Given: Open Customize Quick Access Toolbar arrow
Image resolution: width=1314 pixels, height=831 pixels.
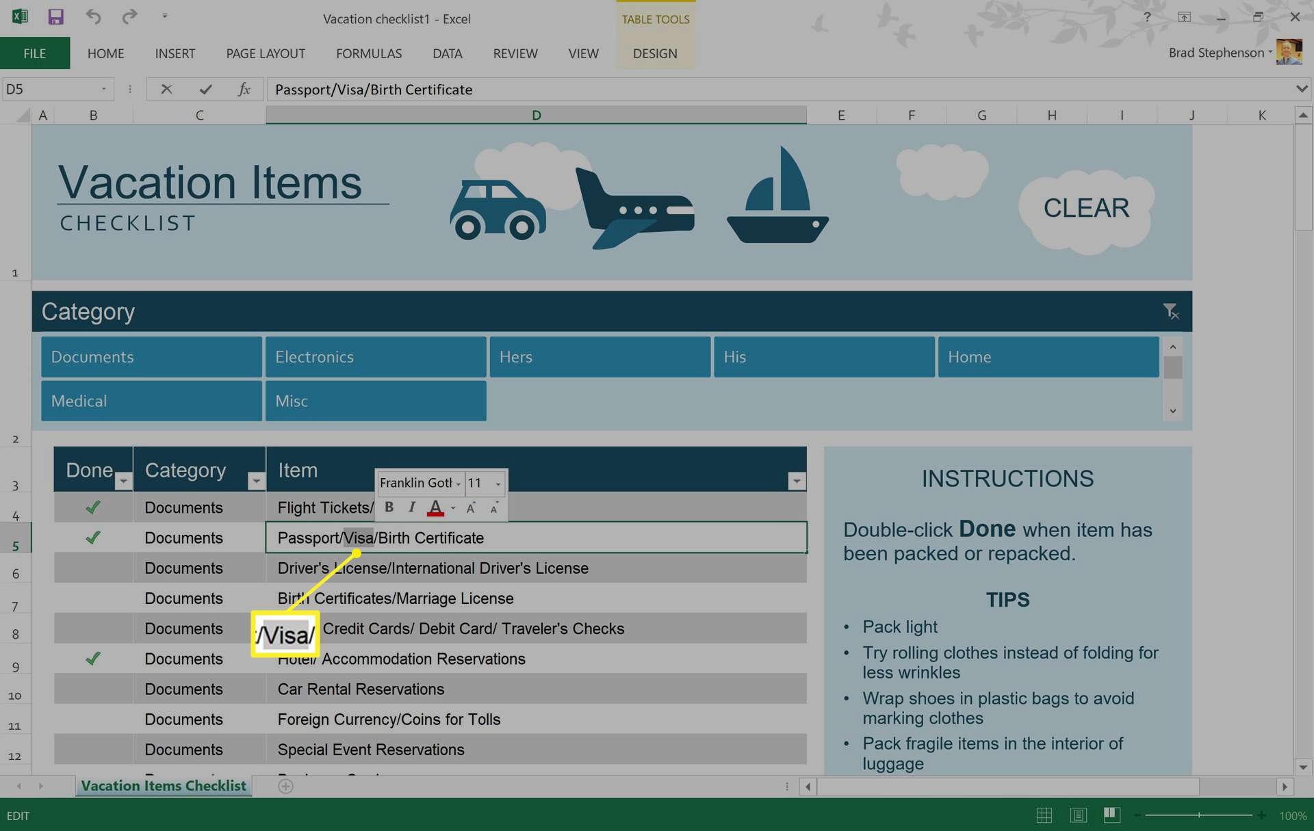Looking at the screenshot, I should 165,16.
